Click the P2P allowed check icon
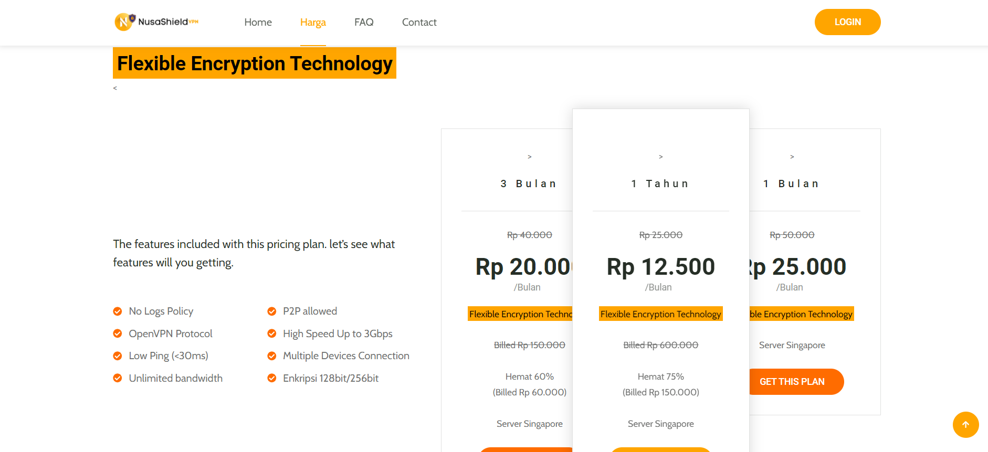The width and height of the screenshot is (988, 452). click(x=272, y=311)
